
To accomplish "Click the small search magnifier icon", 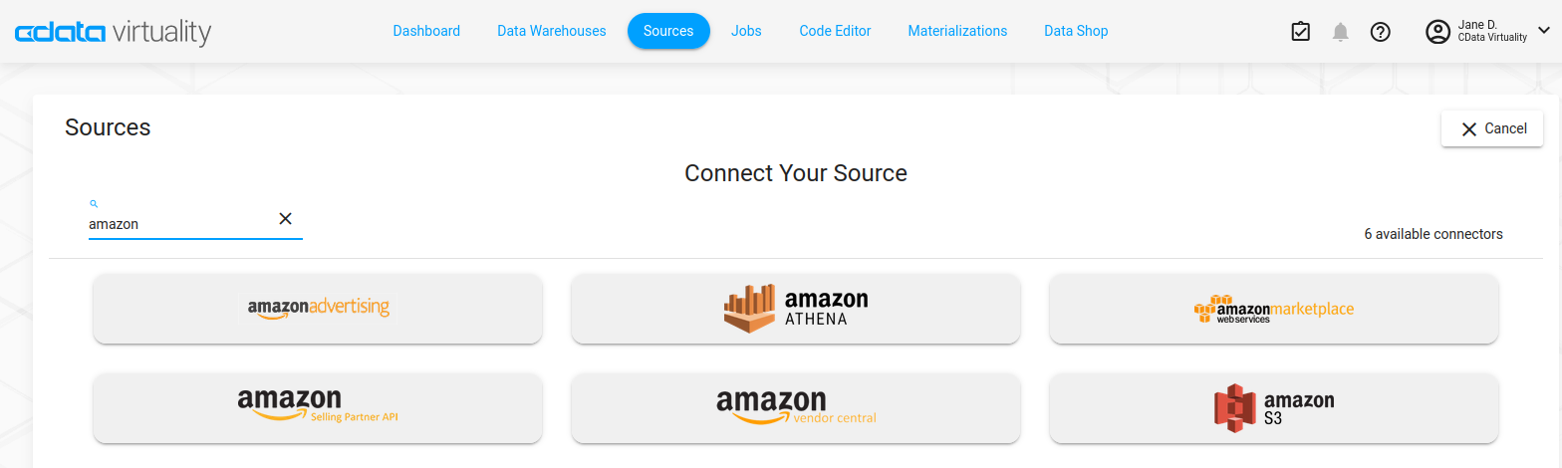I will [94, 203].
